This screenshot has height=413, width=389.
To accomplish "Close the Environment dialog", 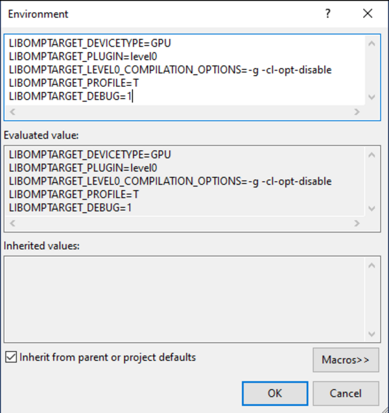I will coord(368,14).
